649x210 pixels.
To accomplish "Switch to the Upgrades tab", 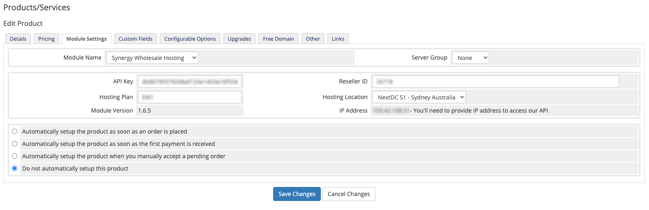I will [239, 39].
